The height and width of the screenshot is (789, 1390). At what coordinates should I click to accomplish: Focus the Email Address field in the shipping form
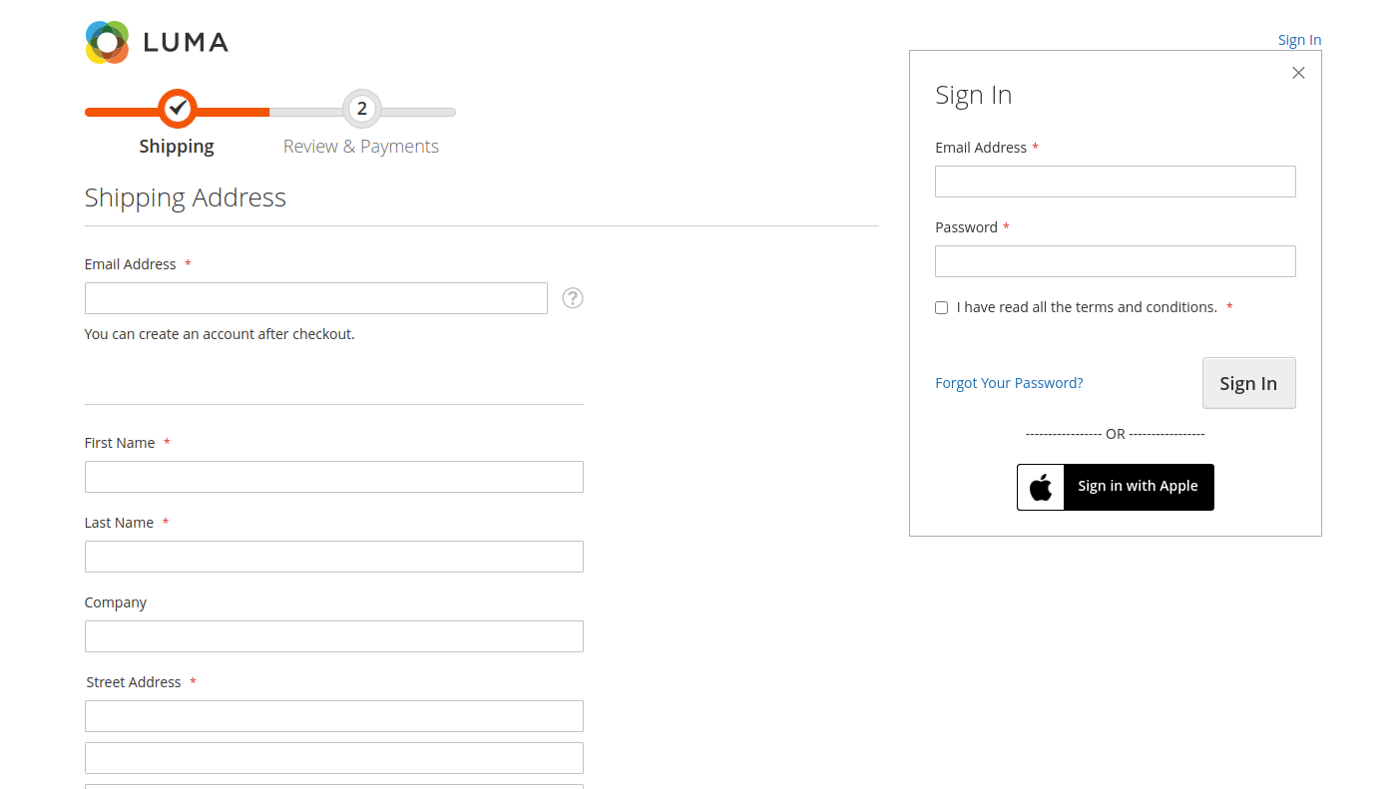tap(315, 297)
